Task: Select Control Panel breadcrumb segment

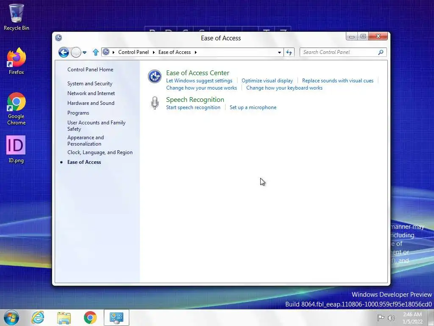Action: coord(134,52)
